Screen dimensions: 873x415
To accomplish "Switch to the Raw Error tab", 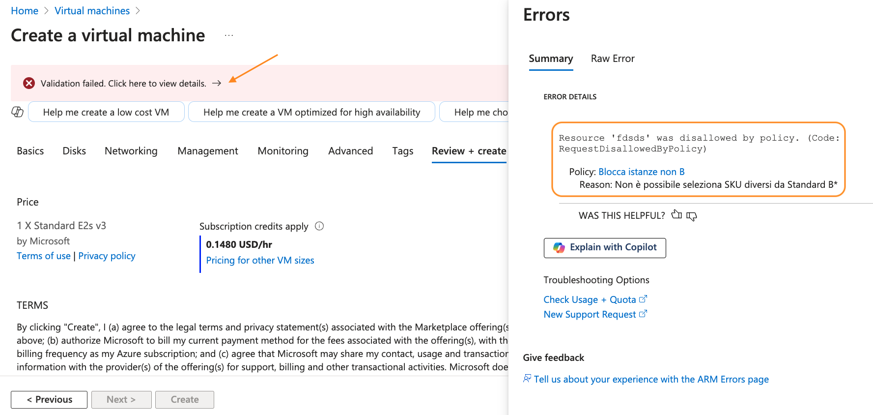I will tap(613, 59).
